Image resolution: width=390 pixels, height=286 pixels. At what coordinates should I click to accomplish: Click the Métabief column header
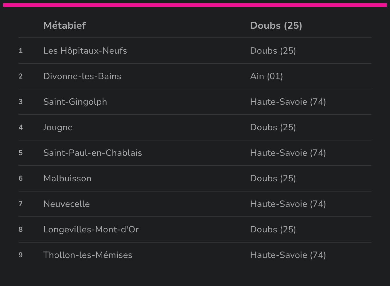(65, 26)
